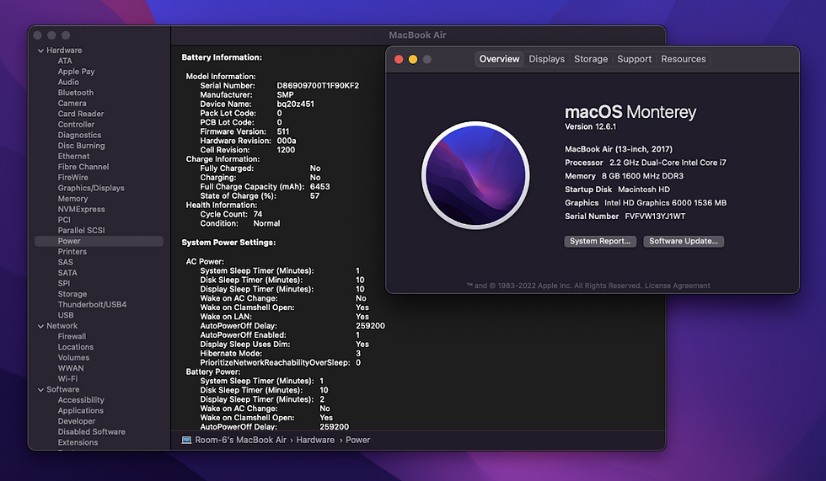Select Memory in the Hardware list
Viewport: 826px width, 481px height.
[72, 199]
